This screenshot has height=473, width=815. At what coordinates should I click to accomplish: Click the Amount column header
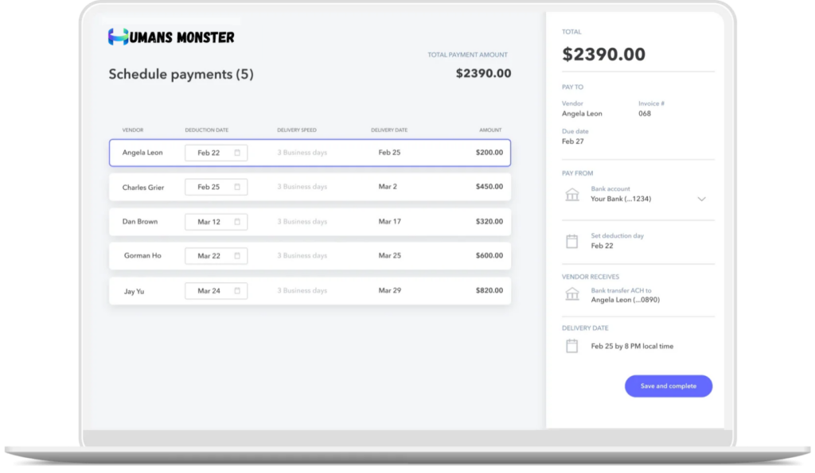pyautogui.click(x=490, y=130)
